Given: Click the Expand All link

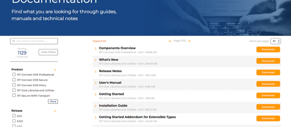Looking at the screenshot, I should pyautogui.click(x=99, y=41).
